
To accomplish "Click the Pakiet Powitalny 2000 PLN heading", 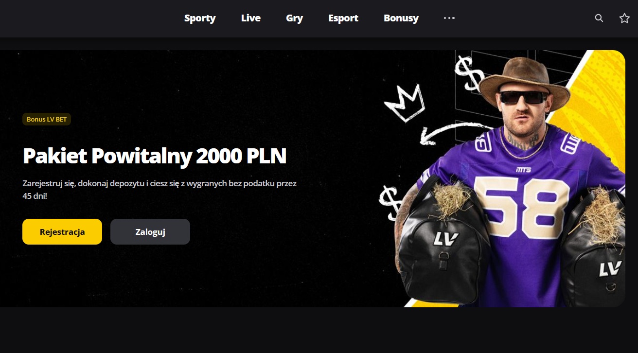I will pyautogui.click(x=155, y=156).
